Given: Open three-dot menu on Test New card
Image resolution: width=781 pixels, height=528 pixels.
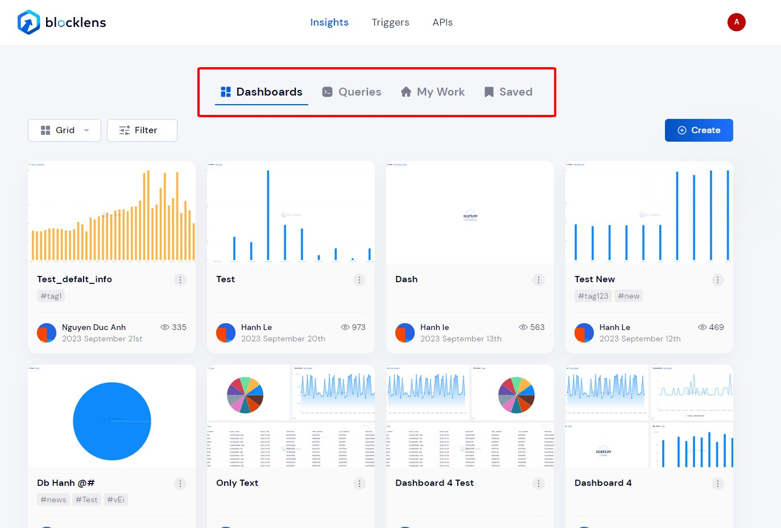Looking at the screenshot, I should coord(718,280).
